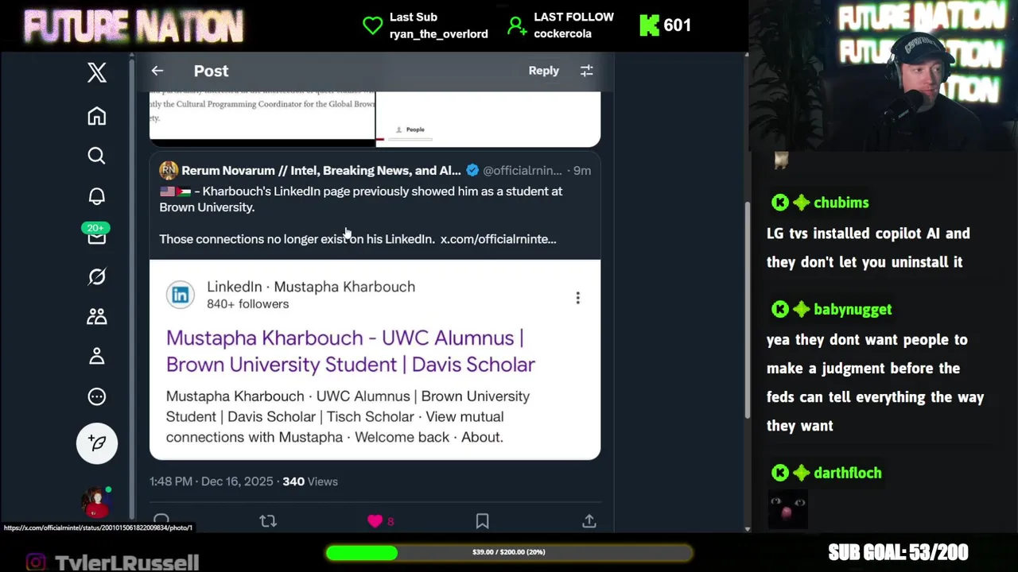Viewport: 1018px width, 572px height.
Task: Unlike the post with the pink heart
Action: (375, 521)
